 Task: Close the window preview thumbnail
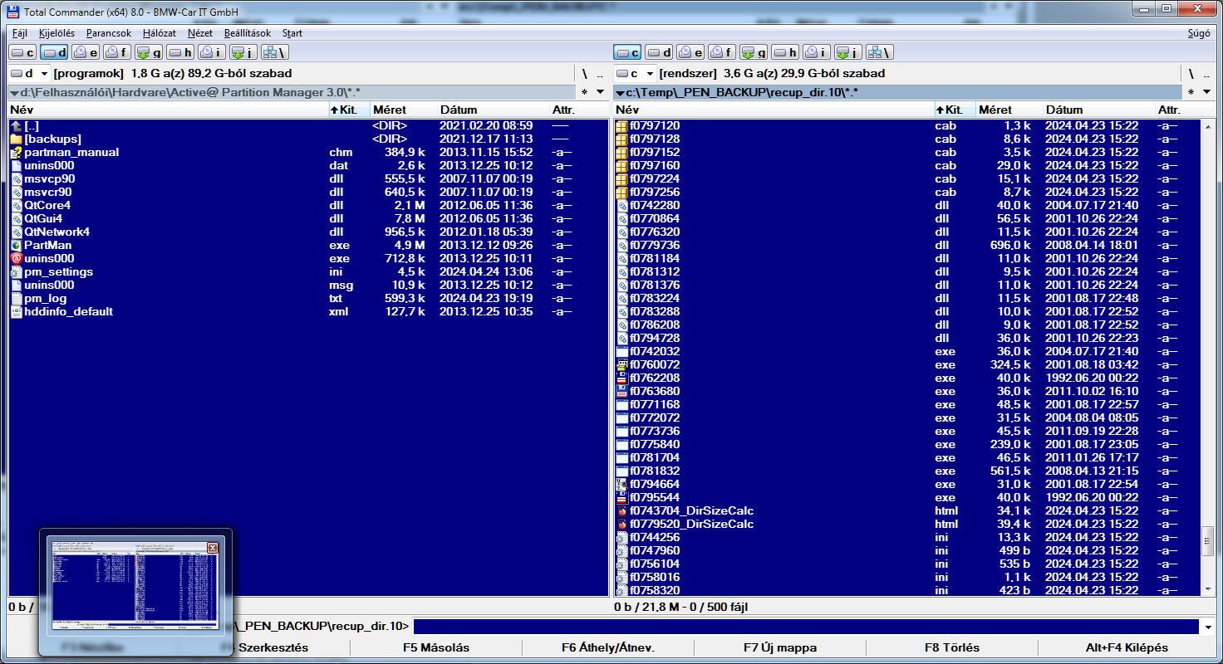point(213,548)
